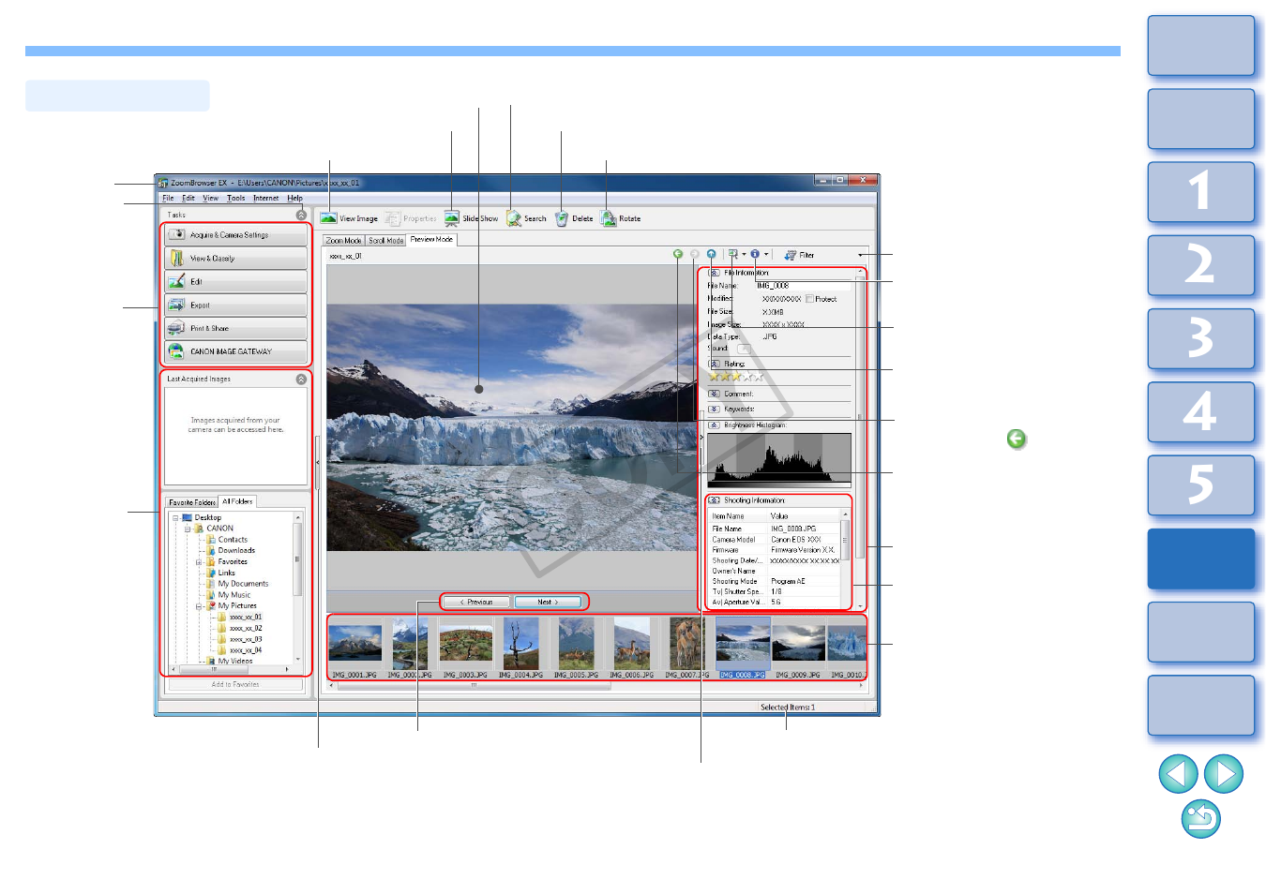Screen dimensions: 1266x894
Task: Set rating to fifth star
Action: pyautogui.click(x=760, y=377)
